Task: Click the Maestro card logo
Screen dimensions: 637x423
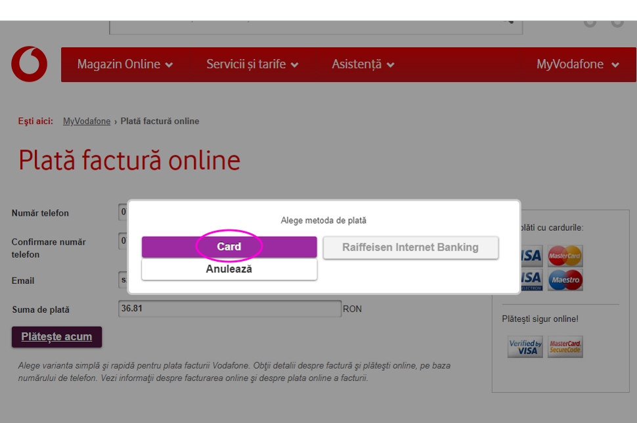Action: click(x=565, y=280)
